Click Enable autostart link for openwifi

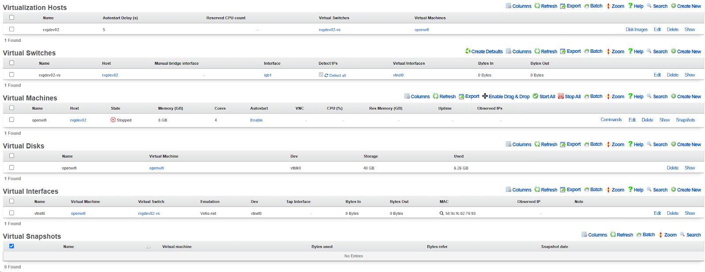click(x=256, y=120)
